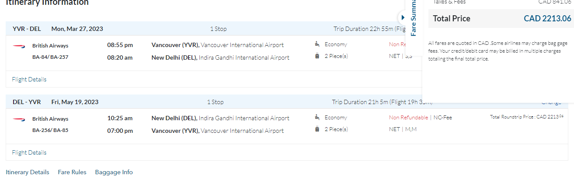Click the seat icon beside outbound Economy

(317, 44)
